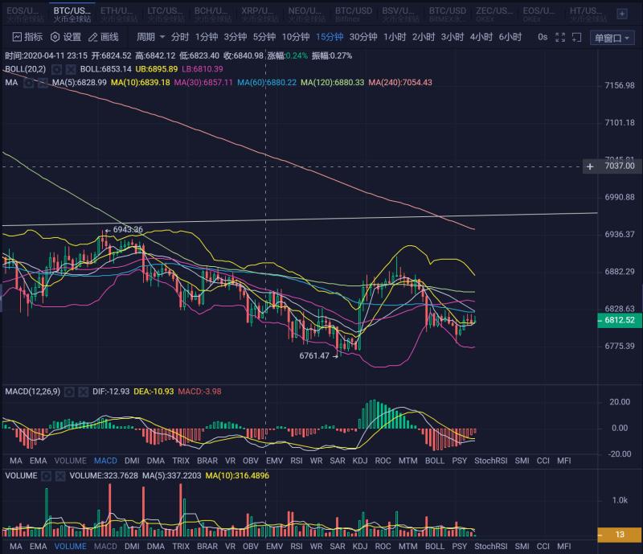Select TRIX in the VOLUME panel row
This screenshot has width=643, height=554.
click(181, 547)
